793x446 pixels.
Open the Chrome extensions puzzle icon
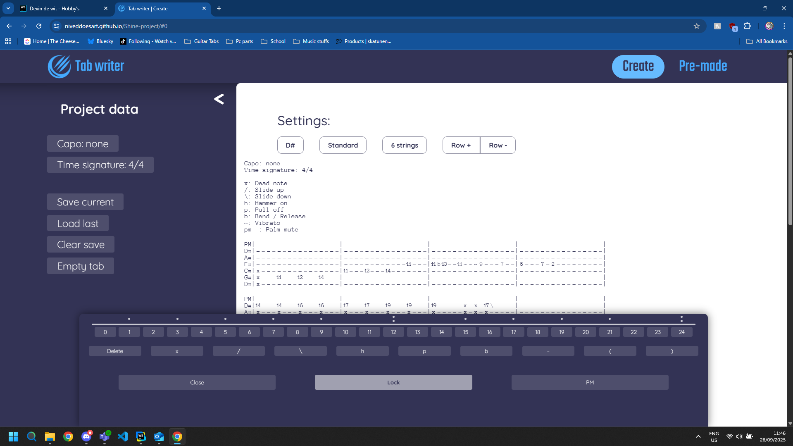point(747,26)
